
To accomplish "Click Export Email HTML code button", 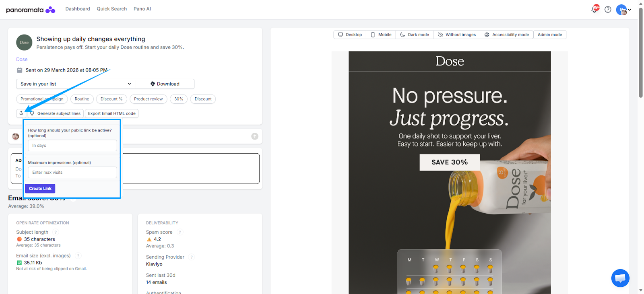I will [x=111, y=113].
